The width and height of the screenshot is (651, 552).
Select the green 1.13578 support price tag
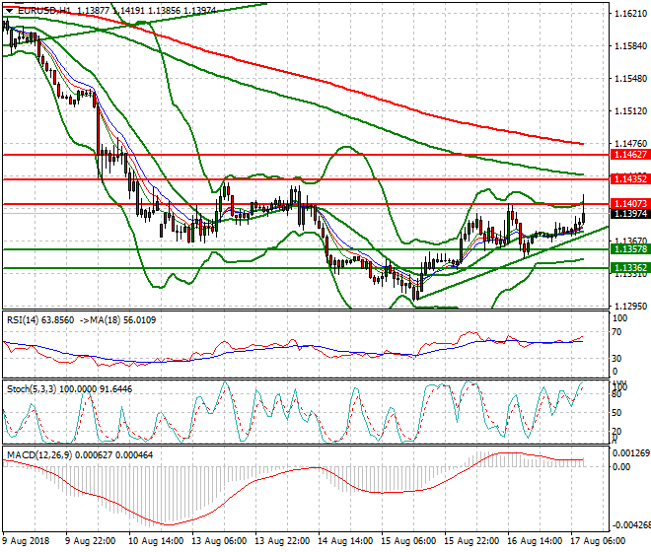click(630, 249)
